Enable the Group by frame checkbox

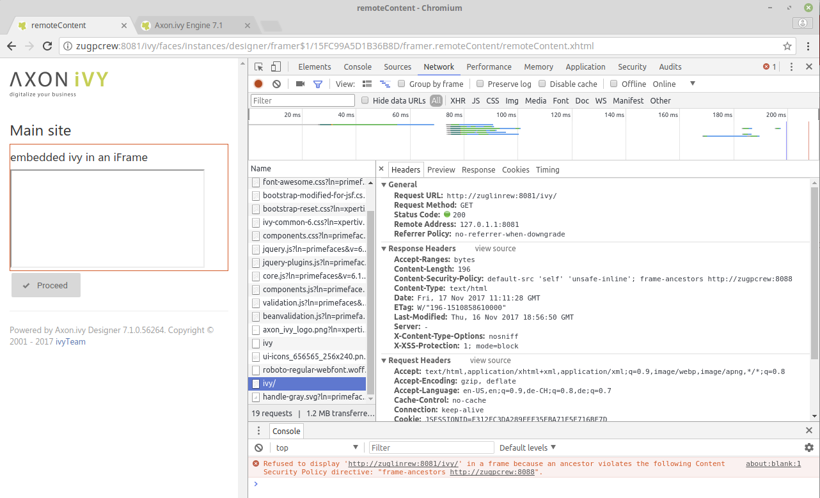pyautogui.click(x=402, y=84)
